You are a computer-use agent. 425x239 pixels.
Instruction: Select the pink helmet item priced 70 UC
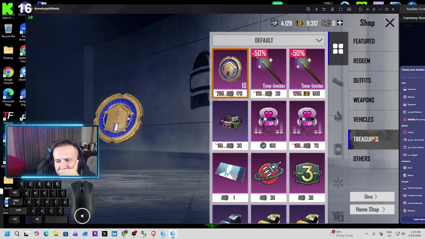(307, 125)
